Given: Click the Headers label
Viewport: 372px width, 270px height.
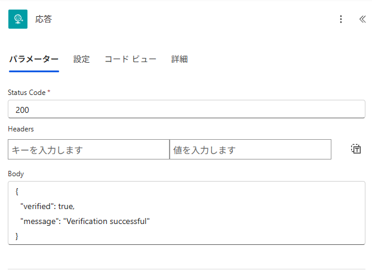Looking at the screenshot, I should coord(21,129).
